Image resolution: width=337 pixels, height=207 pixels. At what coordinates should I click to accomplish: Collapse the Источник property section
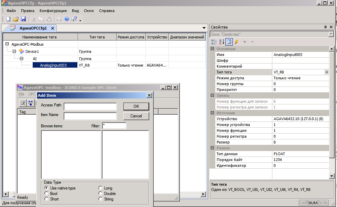point(213,113)
